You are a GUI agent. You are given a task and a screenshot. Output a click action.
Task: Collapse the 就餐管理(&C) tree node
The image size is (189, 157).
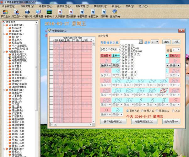4,149
